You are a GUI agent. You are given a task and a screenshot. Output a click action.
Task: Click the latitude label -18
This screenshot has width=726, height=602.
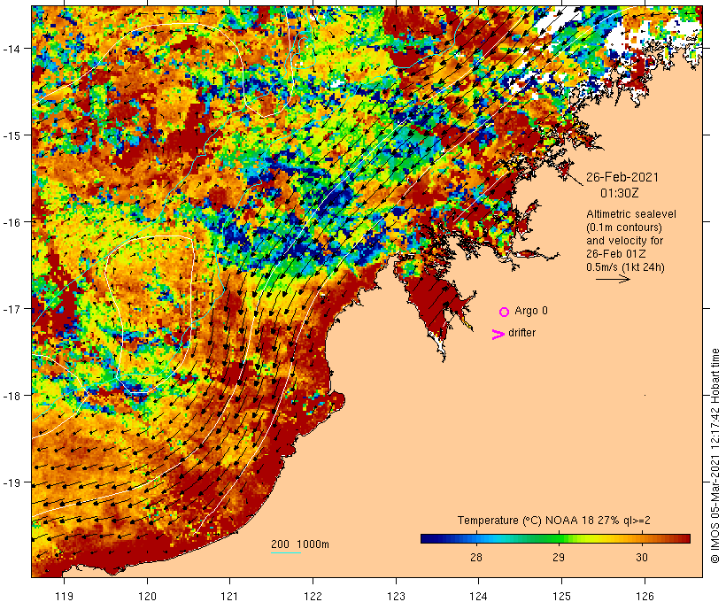pyautogui.click(x=12, y=396)
